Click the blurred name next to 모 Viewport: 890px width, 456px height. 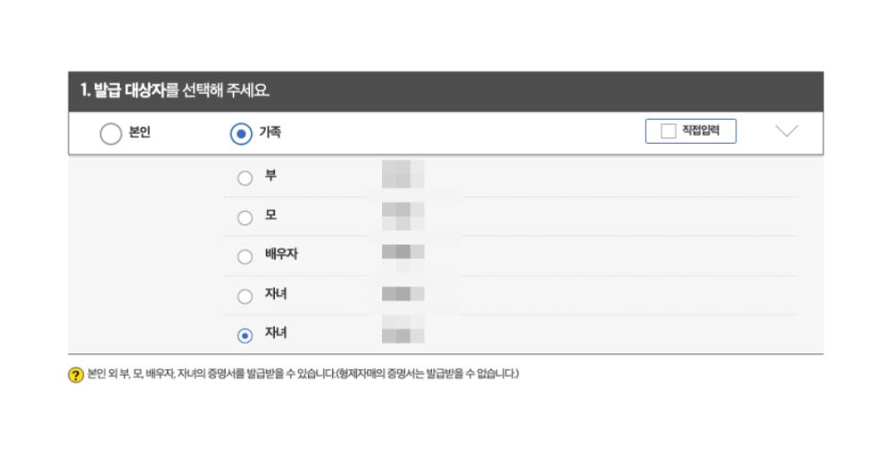tap(403, 216)
